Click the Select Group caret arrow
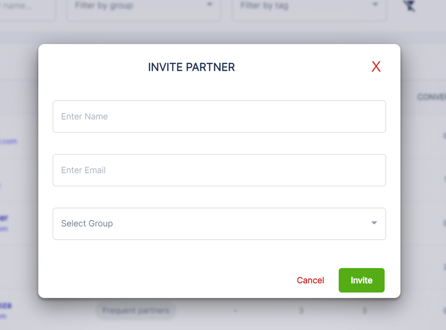446x330 pixels. pos(374,223)
